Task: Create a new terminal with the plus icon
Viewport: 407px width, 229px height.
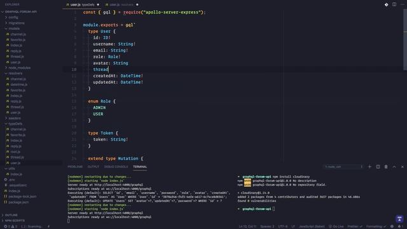Action: click(369, 167)
